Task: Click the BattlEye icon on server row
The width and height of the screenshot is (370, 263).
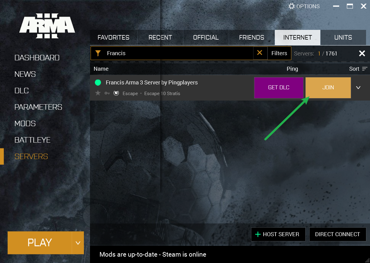Action: 116,93
